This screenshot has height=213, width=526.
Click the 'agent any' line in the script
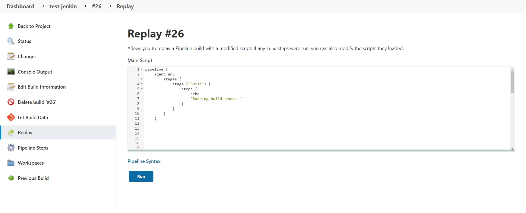[x=164, y=74]
